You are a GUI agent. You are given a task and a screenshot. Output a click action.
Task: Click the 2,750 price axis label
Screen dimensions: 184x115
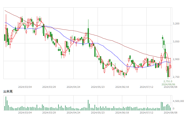click(x=176, y=77)
